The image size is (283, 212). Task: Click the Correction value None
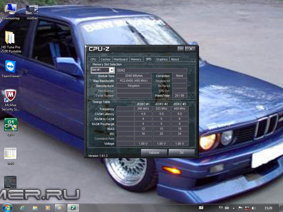tap(180, 76)
